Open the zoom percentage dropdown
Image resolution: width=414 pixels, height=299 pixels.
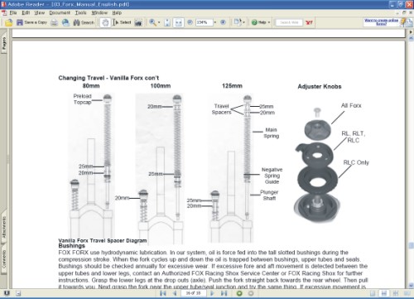coord(215,22)
